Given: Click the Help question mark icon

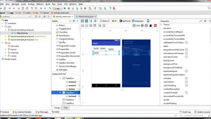Looking at the screenshot, I should pos(110,8).
